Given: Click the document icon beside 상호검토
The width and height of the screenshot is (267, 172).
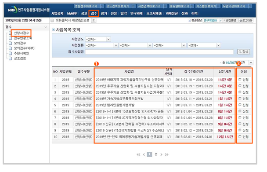Looking at the screenshot, I should pos(11,59).
